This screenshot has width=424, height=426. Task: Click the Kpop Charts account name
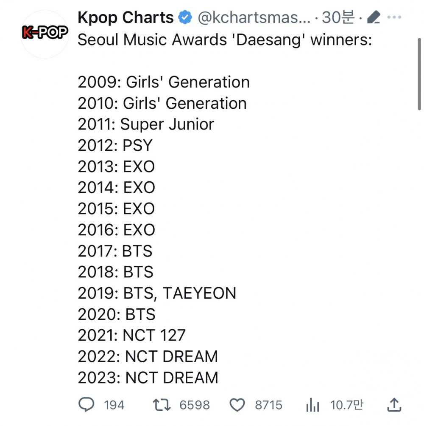(x=126, y=18)
